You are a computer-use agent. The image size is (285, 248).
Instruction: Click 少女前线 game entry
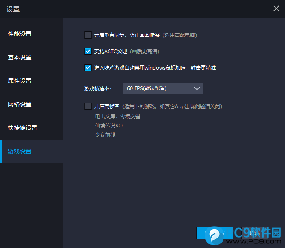pyautogui.click(x=105, y=135)
